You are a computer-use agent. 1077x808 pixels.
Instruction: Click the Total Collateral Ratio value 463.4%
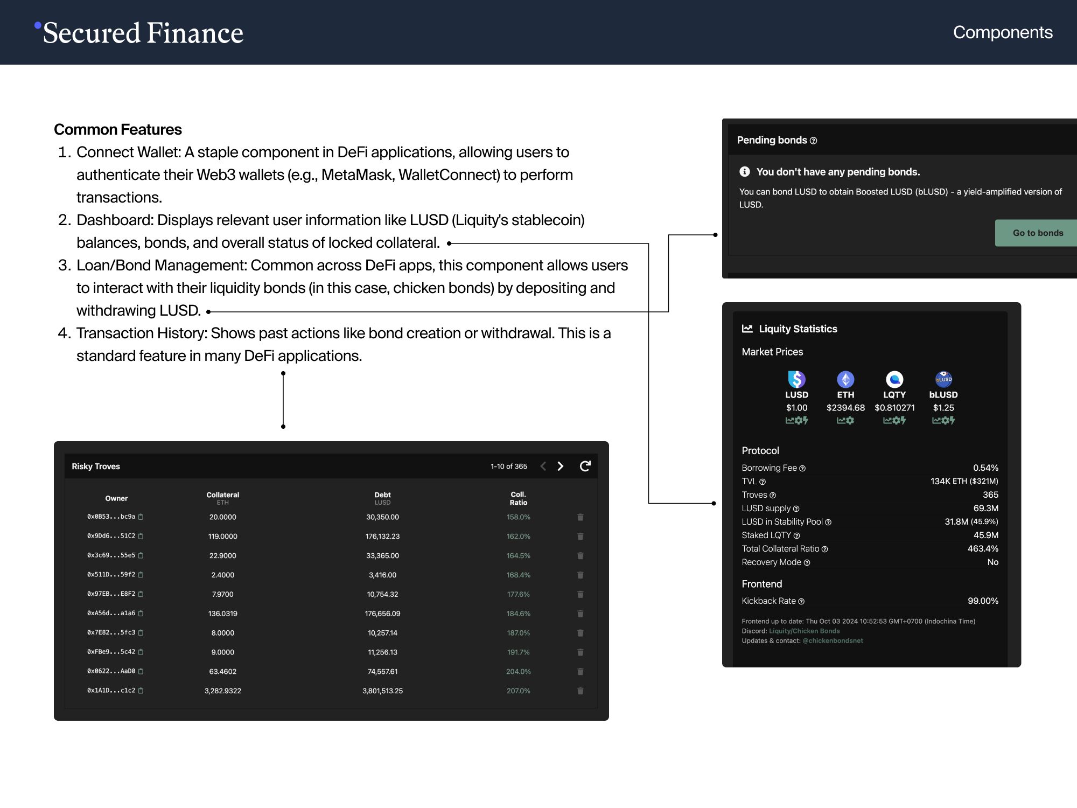coord(983,549)
